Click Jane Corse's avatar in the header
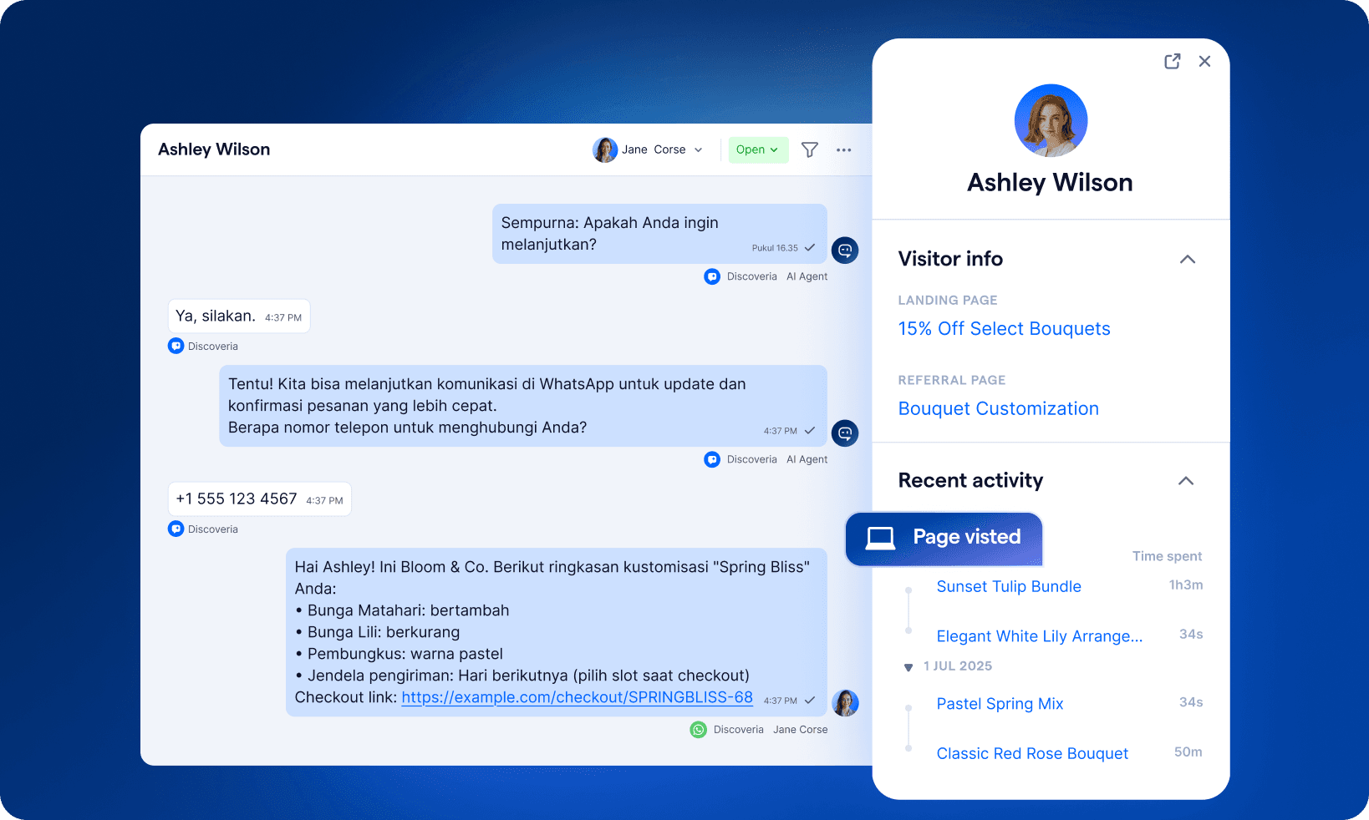The width and height of the screenshot is (1369, 820). tap(605, 149)
